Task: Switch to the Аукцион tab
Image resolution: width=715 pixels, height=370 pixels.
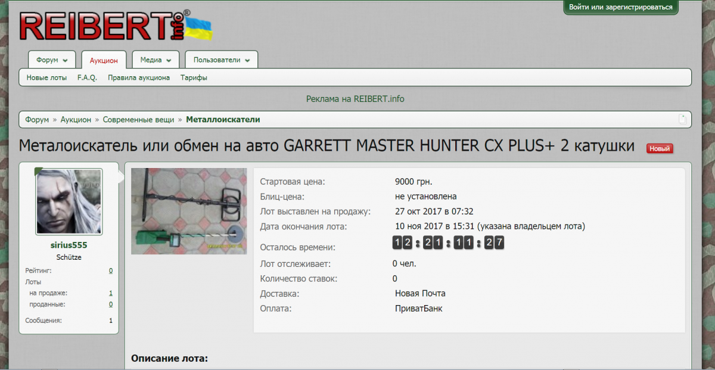Action: [104, 60]
